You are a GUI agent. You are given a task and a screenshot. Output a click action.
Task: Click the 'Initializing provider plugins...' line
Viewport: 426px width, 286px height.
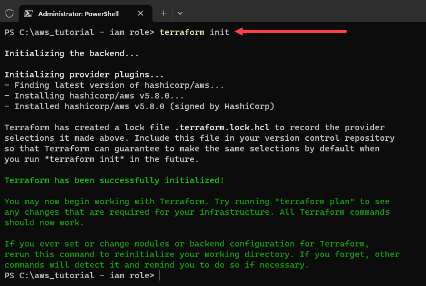(84, 75)
